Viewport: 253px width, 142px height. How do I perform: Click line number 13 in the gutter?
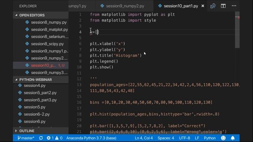point(79,85)
